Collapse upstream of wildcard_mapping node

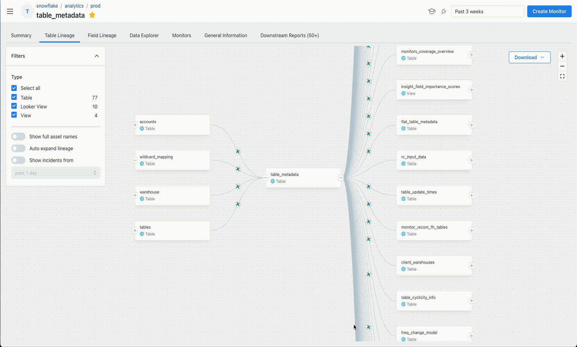tap(135, 160)
